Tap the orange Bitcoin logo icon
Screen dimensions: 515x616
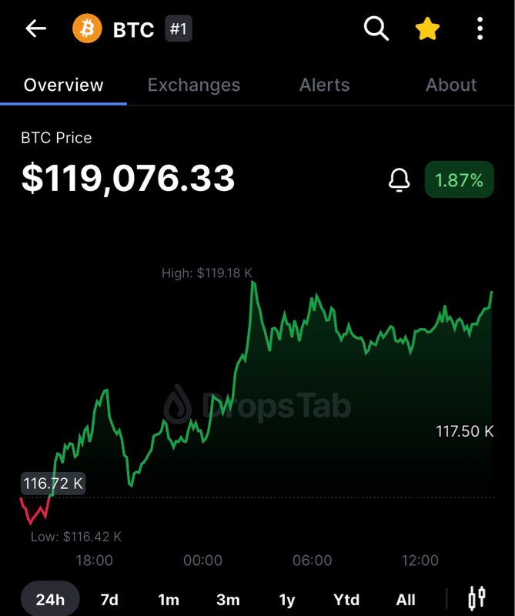87,29
